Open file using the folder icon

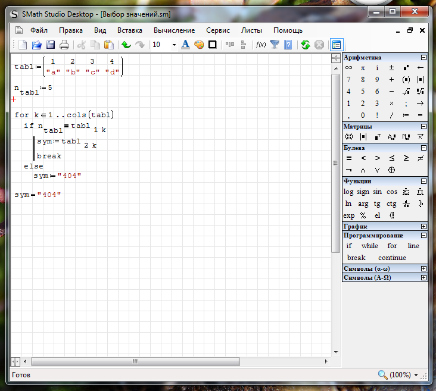click(x=37, y=45)
